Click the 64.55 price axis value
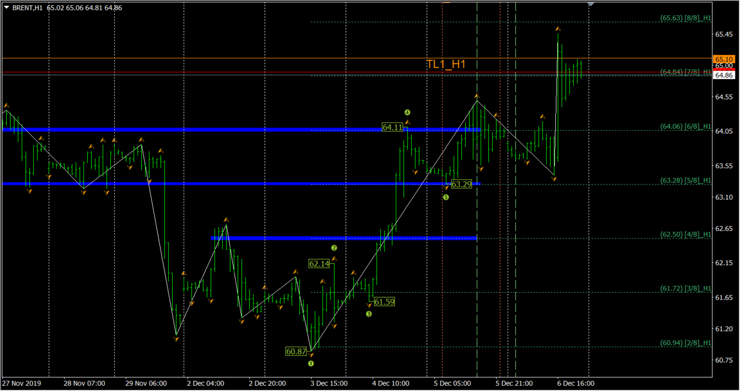 point(723,97)
